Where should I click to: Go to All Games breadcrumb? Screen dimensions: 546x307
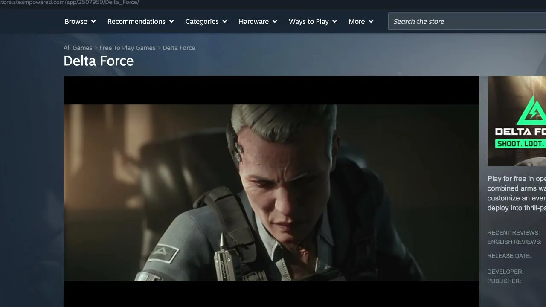78,48
